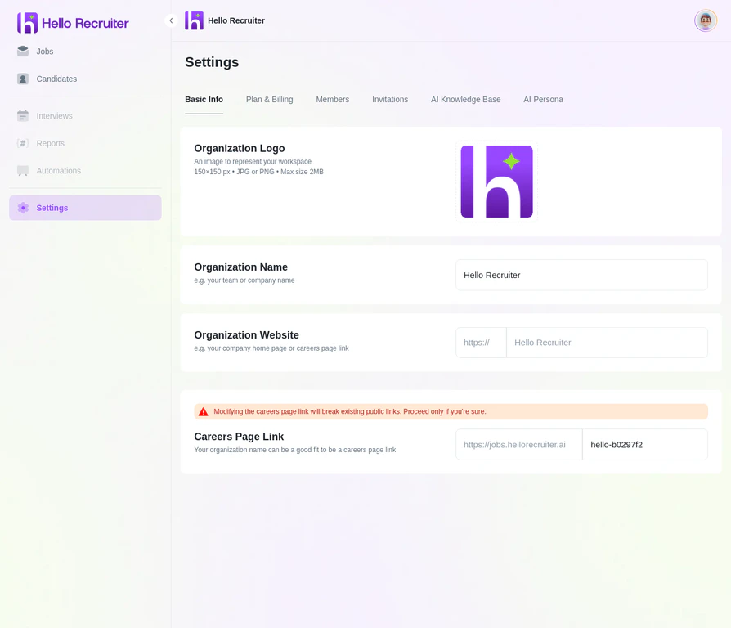
Task: Click the Hello Recruiter logo in sidebar
Action: (28, 22)
